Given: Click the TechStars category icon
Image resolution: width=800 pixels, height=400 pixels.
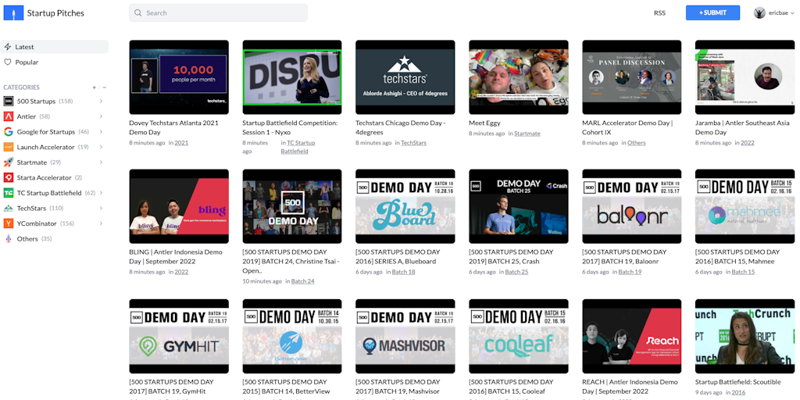Looking at the screenshot, I should click(8, 208).
